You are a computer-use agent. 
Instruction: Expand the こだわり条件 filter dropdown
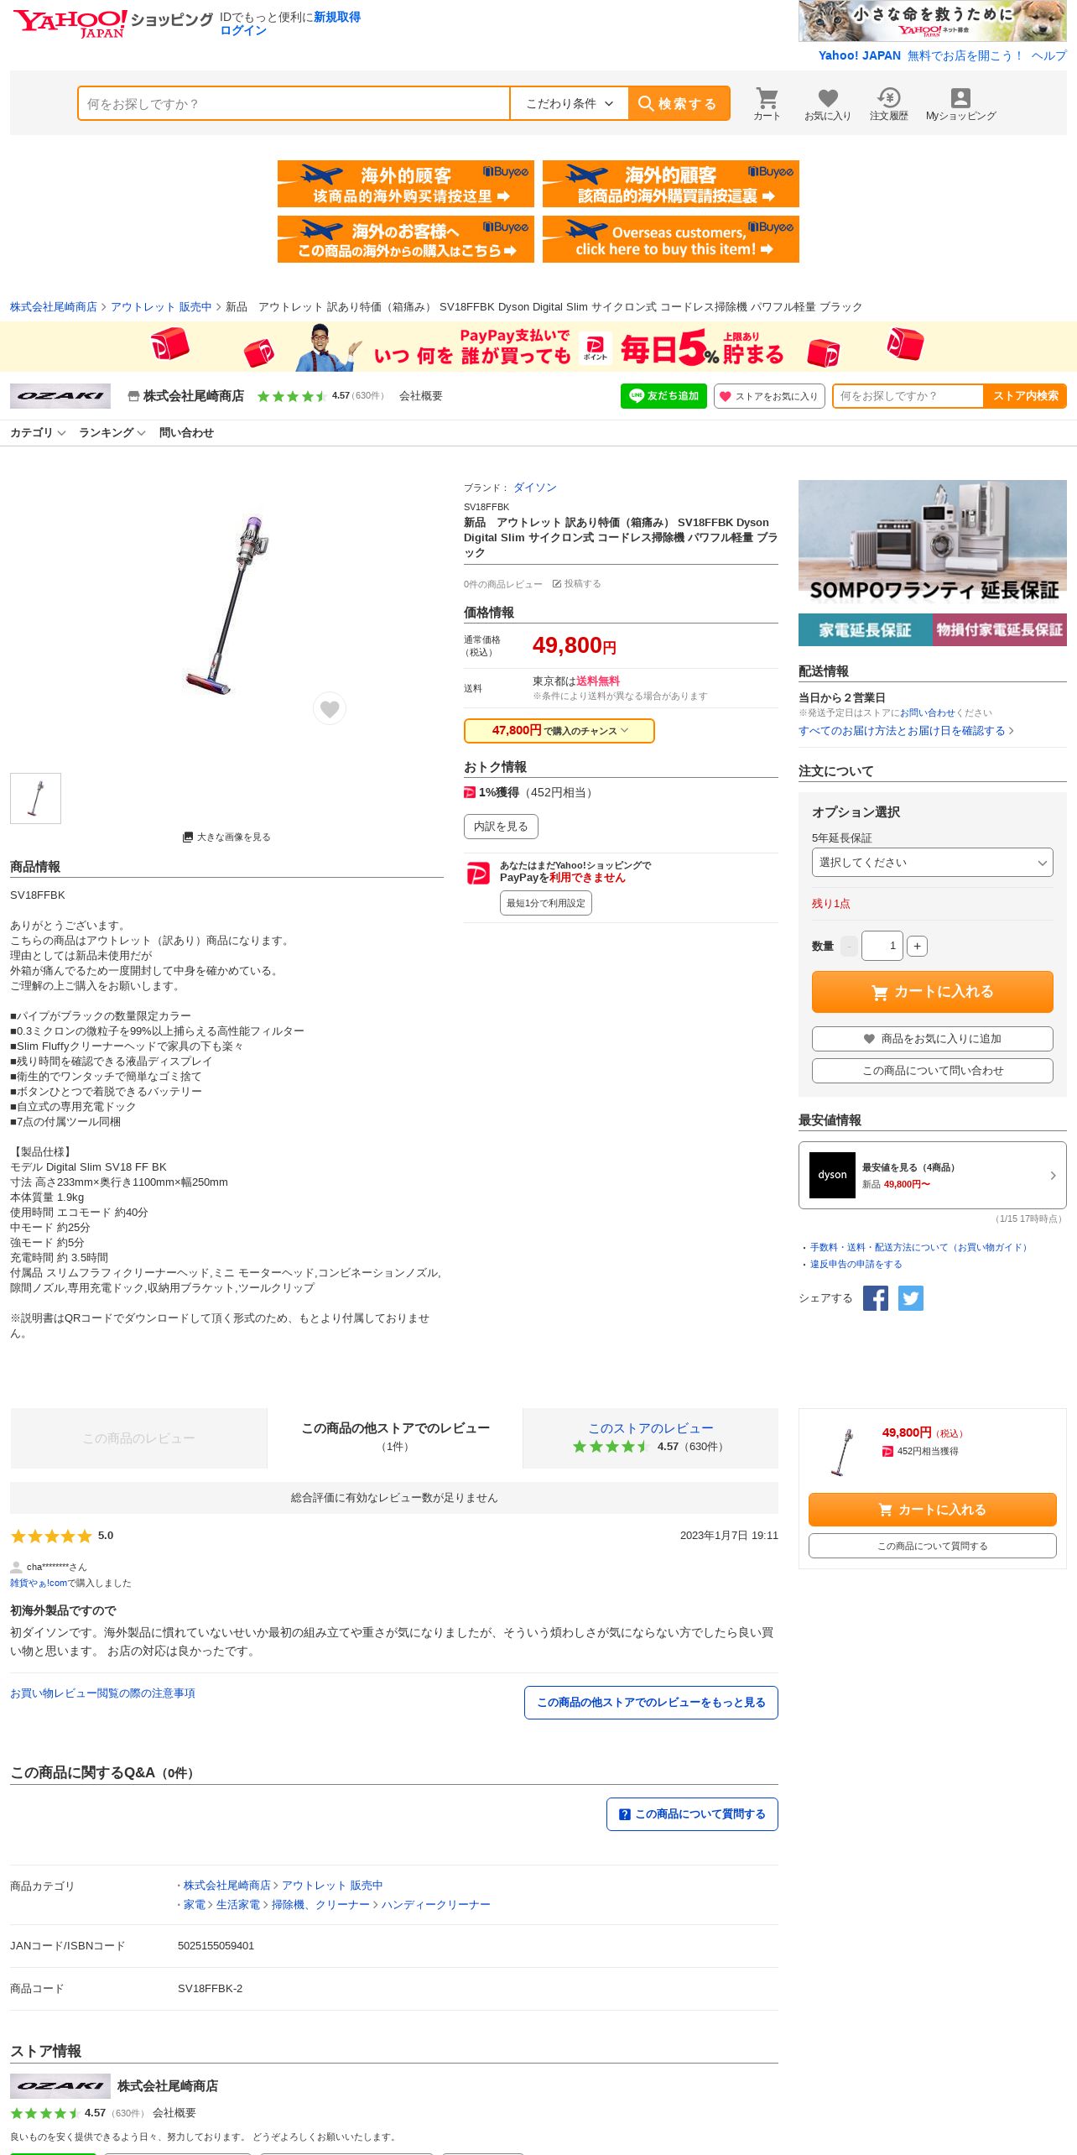tap(570, 103)
